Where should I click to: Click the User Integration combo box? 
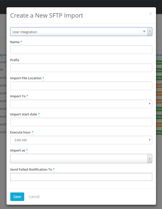[x=75, y=31]
